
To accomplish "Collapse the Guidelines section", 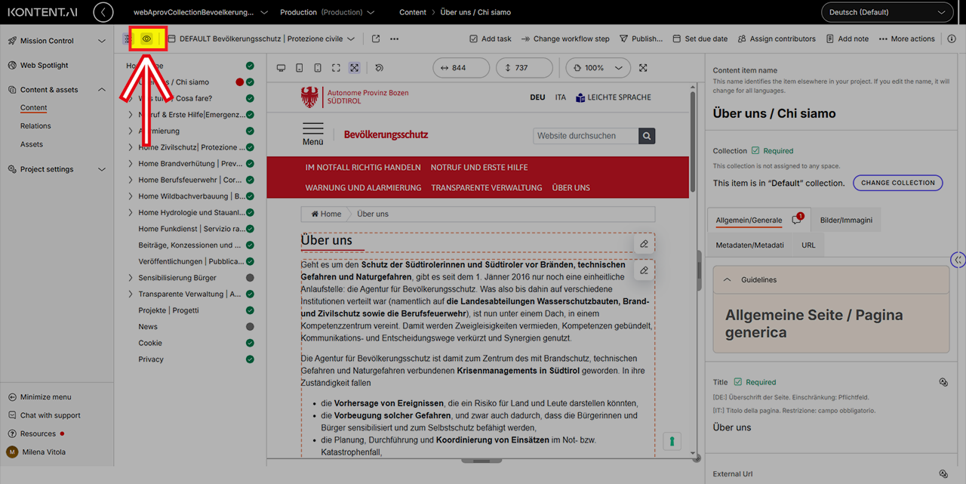I will click(728, 279).
